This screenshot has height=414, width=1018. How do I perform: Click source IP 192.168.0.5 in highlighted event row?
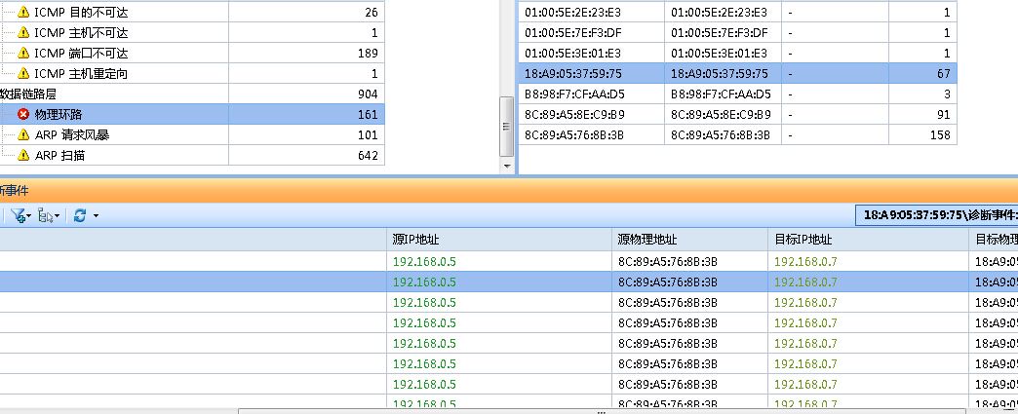coord(424,282)
